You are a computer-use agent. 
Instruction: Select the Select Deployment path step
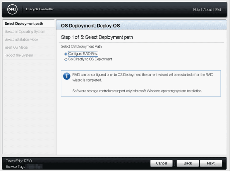(x=24, y=24)
